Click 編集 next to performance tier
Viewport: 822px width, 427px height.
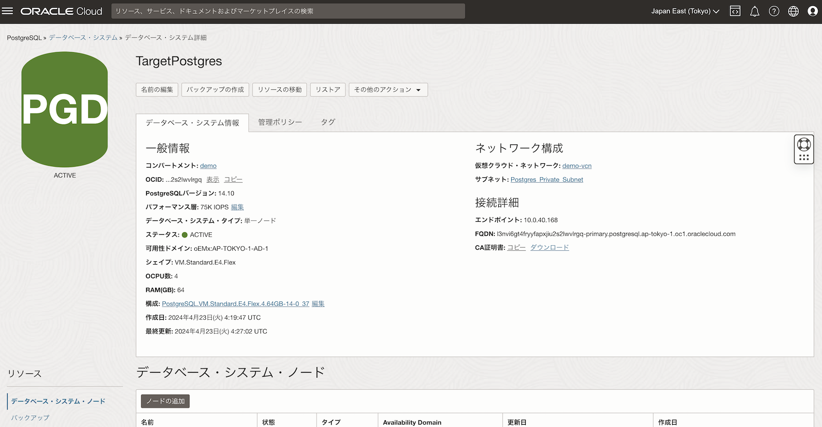(x=237, y=207)
